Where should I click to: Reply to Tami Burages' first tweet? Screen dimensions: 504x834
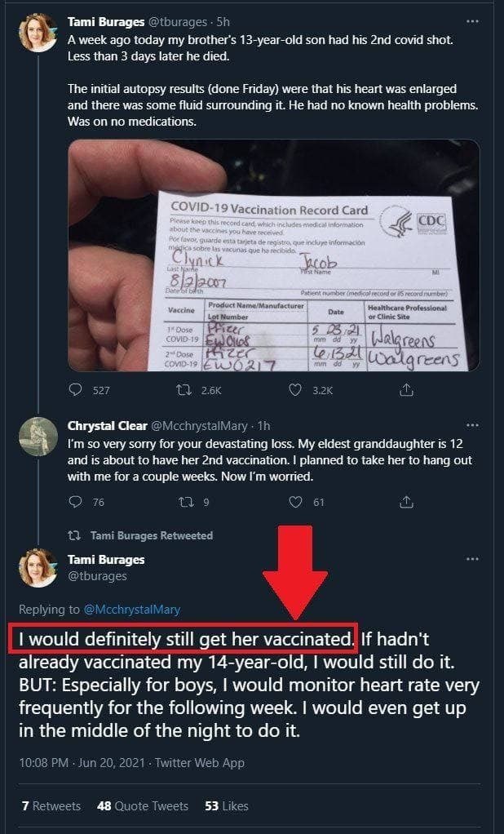tap(76, 391)
